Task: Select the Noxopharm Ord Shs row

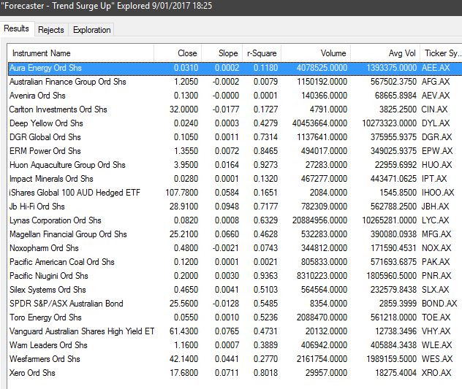Action: [x=235, y=247]
